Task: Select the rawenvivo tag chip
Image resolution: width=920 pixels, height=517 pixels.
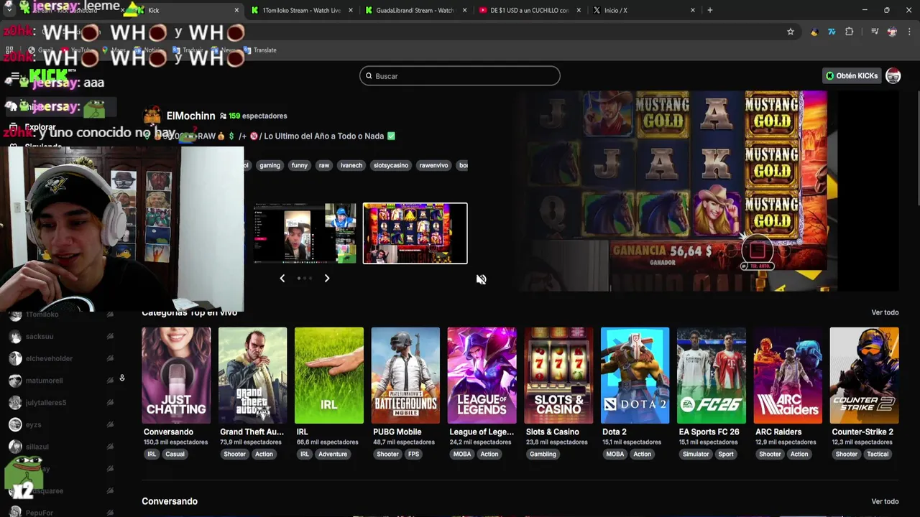Action: click(x=434, y=165)
